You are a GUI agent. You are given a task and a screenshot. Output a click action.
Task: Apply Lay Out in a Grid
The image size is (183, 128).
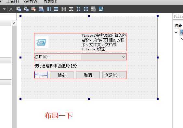point(86,9)
